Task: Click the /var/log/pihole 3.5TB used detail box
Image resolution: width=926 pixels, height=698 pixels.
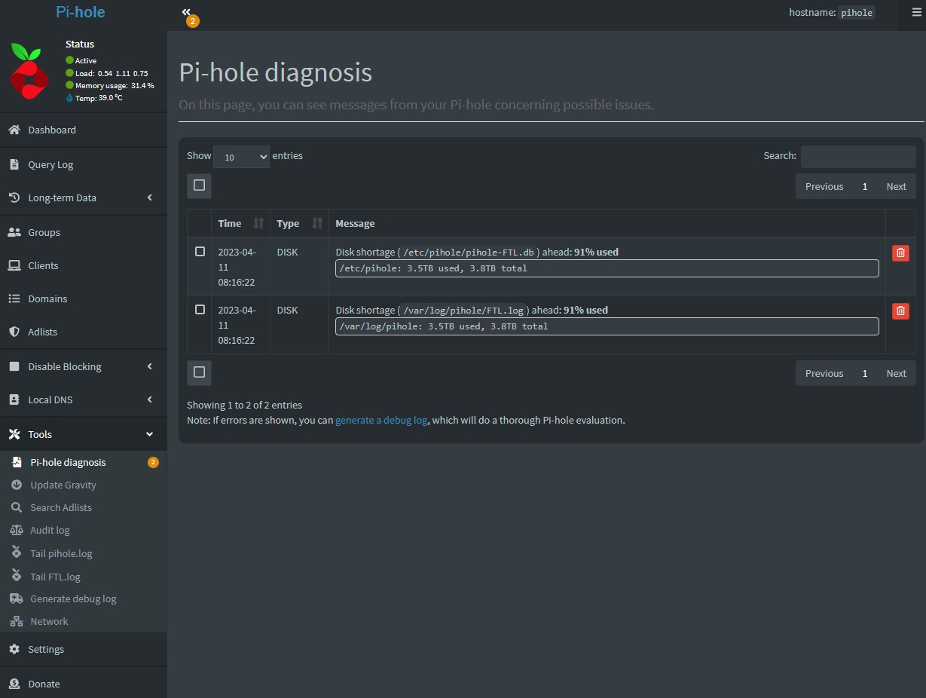Action: 607,326
